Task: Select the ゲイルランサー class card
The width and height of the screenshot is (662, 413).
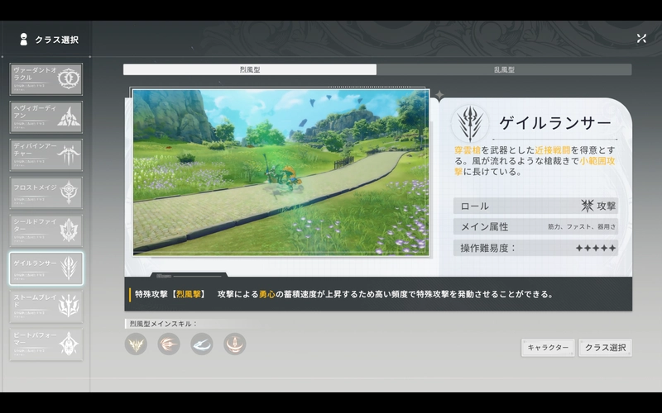Action: (x=46, y=269)
